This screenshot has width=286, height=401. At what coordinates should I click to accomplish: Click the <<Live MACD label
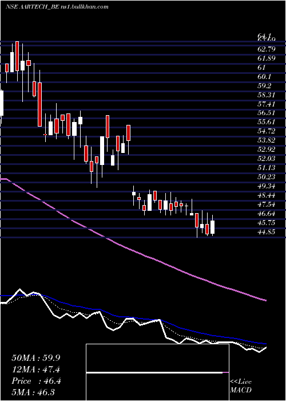241,386
